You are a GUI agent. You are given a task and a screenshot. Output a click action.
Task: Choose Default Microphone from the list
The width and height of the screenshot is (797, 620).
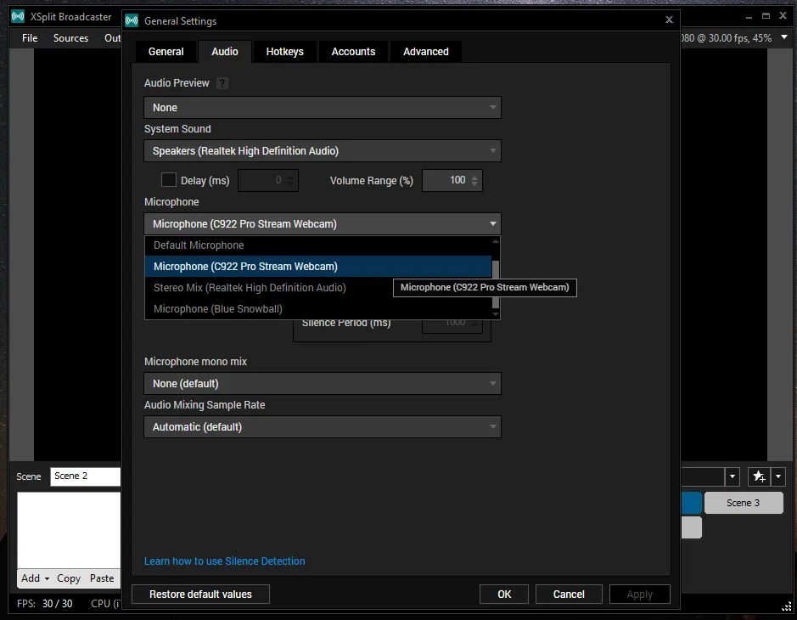[318, 245]
